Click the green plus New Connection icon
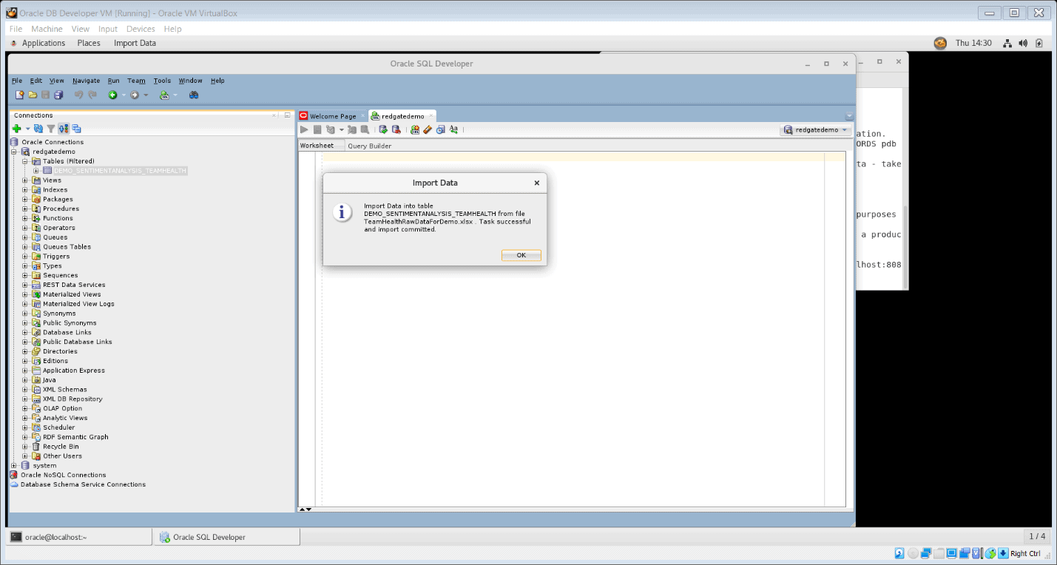Screen dimensions: 1057x565 [x=16, y=129]
